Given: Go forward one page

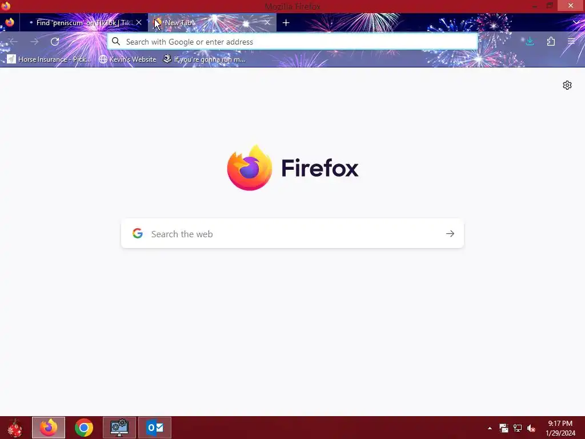Looking at the screenshot, I should click(x=34, y=41).
